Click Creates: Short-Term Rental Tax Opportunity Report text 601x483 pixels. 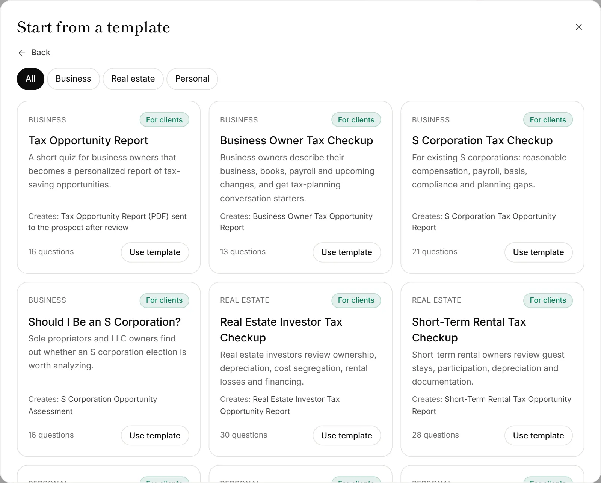492,405
